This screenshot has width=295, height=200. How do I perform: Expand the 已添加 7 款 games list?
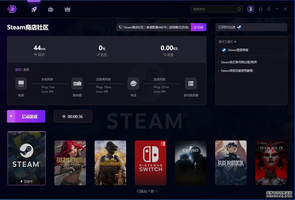pos(147,191)
